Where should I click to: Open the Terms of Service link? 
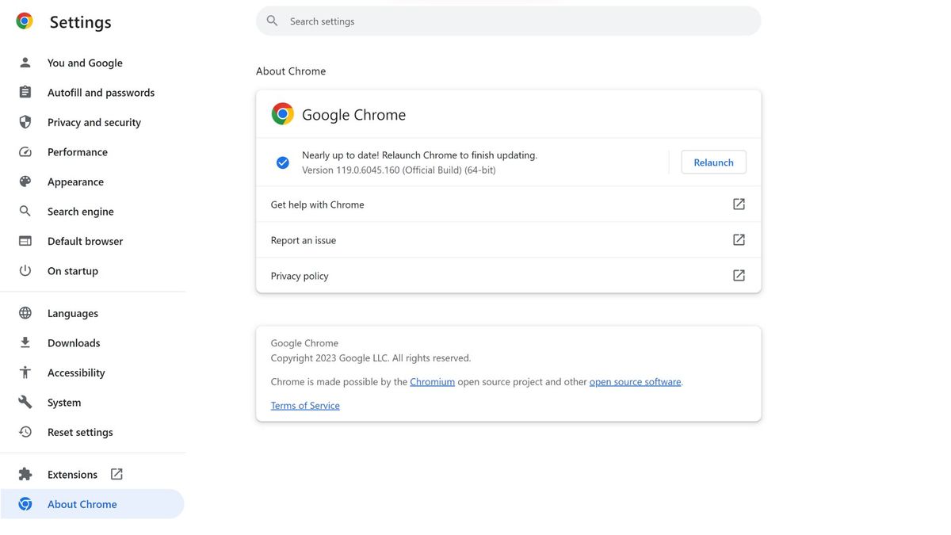(304, 405)
